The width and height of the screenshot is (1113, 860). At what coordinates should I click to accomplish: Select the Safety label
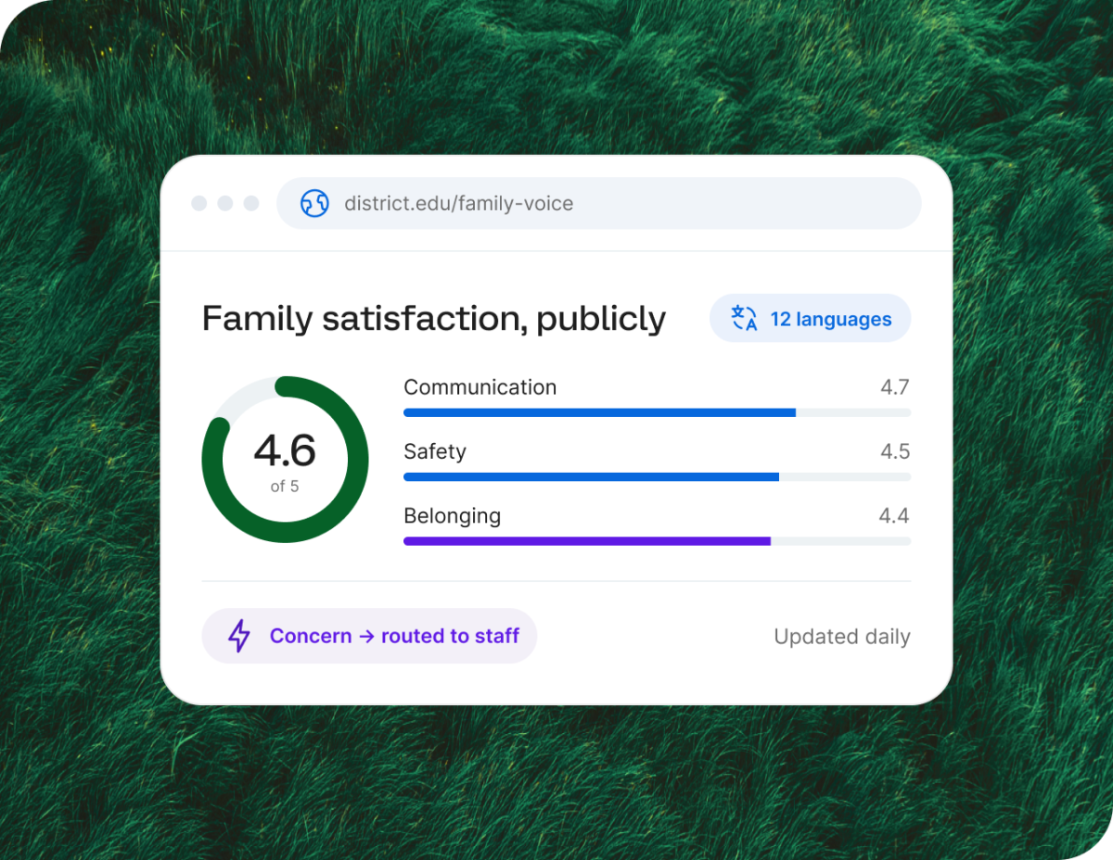pos(434,451)
